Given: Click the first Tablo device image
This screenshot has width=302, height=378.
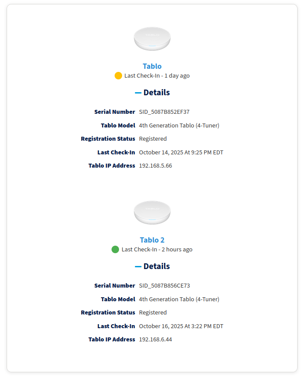Looking at the screenshot, I should (x=152, y=38).
